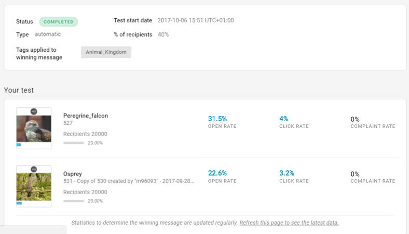
Task: Click the blue label icon under falcon thumbnail
Action: pos(19,145)
